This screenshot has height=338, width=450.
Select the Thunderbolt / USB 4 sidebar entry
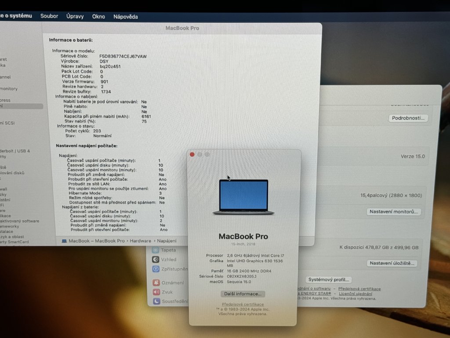(x=15, y=151)
